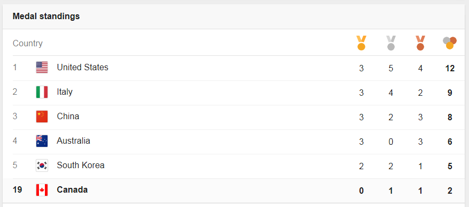Select the Australia country name
The height and width of the screenshot is (207, 469).
click(73, 140)
